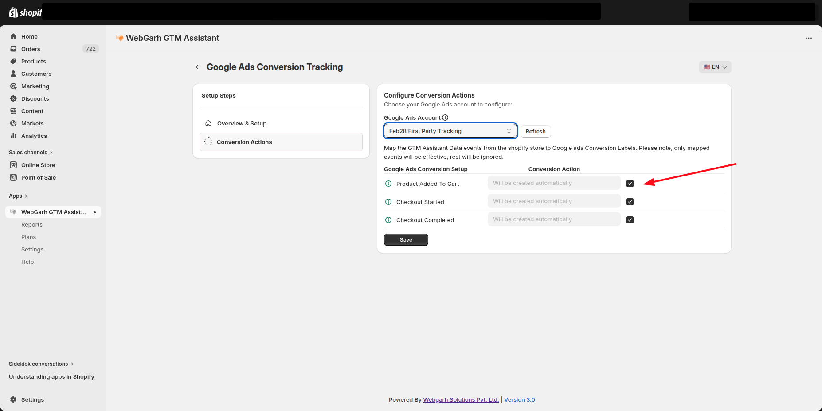Expand the Sales channels section
The width and height of the screenshot is (822, 411).
31,153
